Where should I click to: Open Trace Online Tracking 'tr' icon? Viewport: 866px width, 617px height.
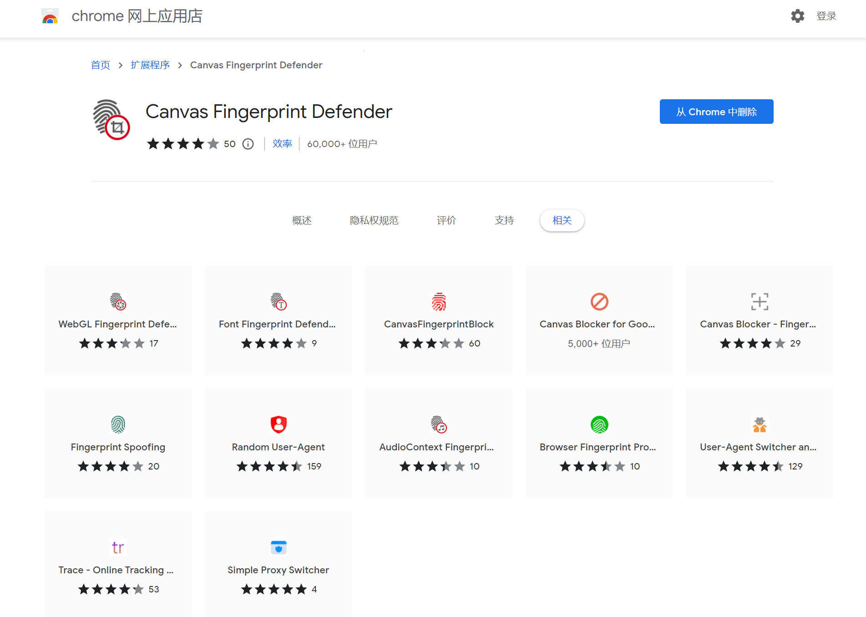[x=118, y=547]
